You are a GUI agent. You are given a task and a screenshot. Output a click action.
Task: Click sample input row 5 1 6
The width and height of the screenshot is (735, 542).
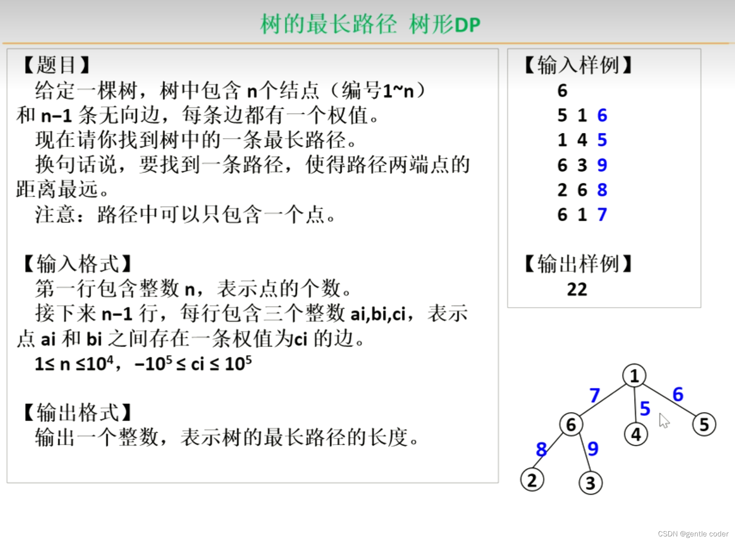[582, 115]
